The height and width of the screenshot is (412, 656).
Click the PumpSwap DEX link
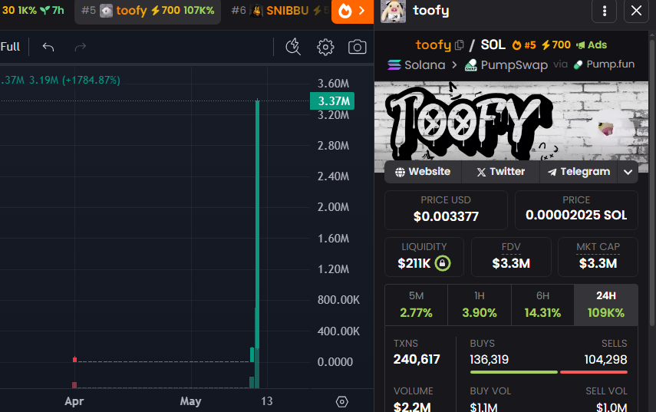pyautogui.click(x=506, y=65)
